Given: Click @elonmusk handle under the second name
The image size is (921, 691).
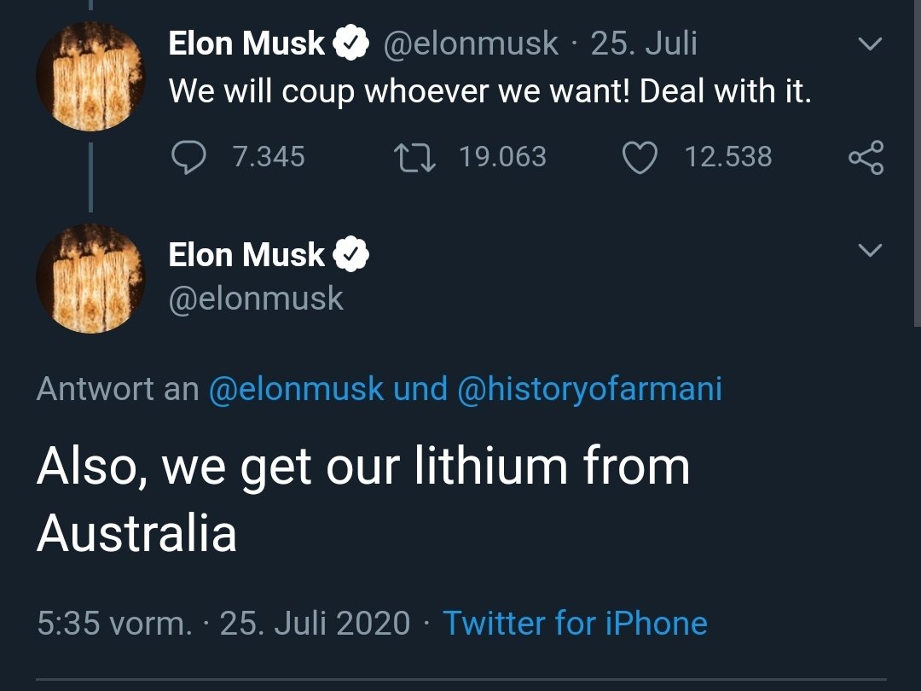Looking at the screenshot, I should [x=256, y=299].
